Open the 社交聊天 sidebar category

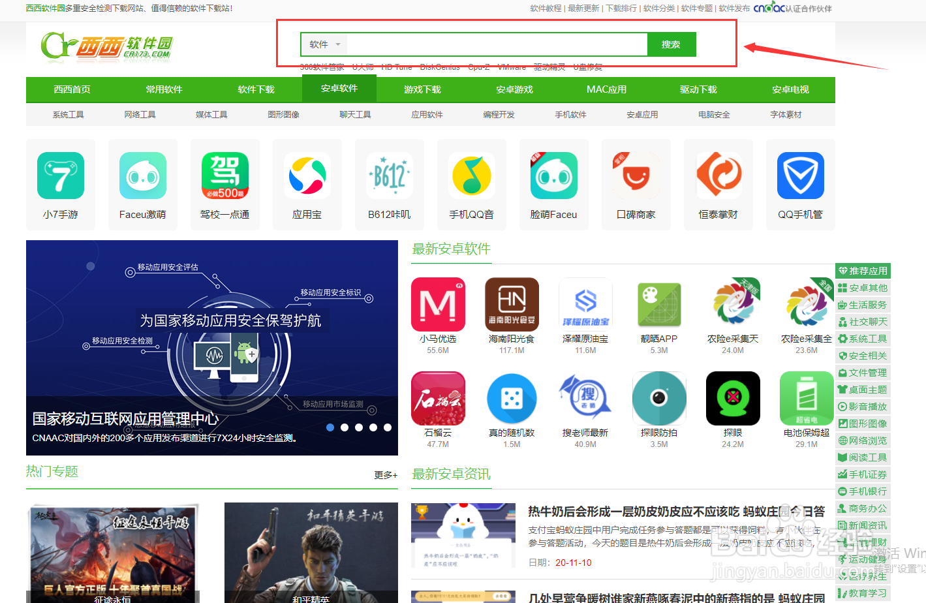click(x=863, y=322)
